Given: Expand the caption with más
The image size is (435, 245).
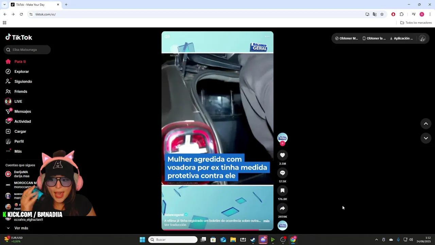Looking at the screenshot, I should 266,221.
